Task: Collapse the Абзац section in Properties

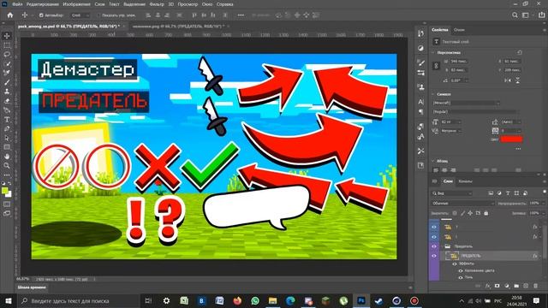Action: point(433,161)
